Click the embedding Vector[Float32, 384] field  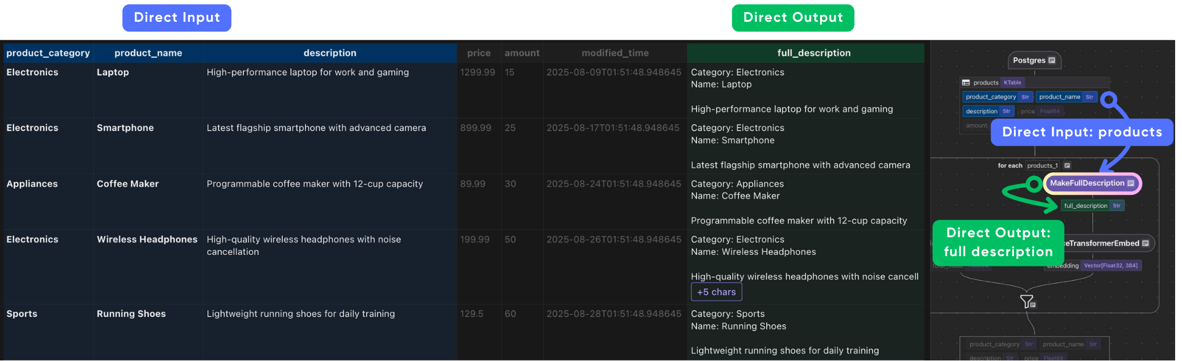click(x=1110, y=265)
